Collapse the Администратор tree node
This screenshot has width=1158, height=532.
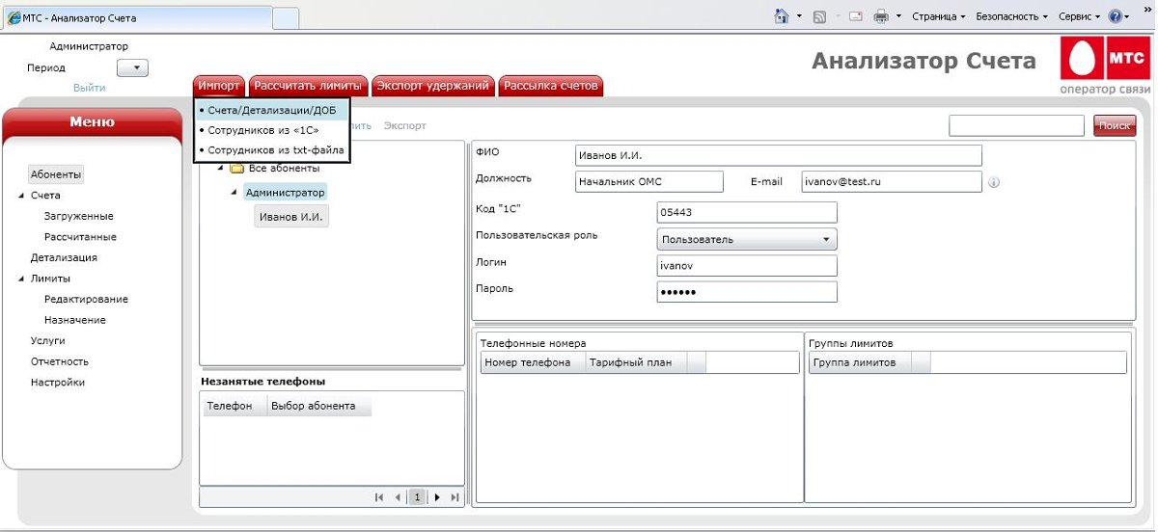point(234,193)
